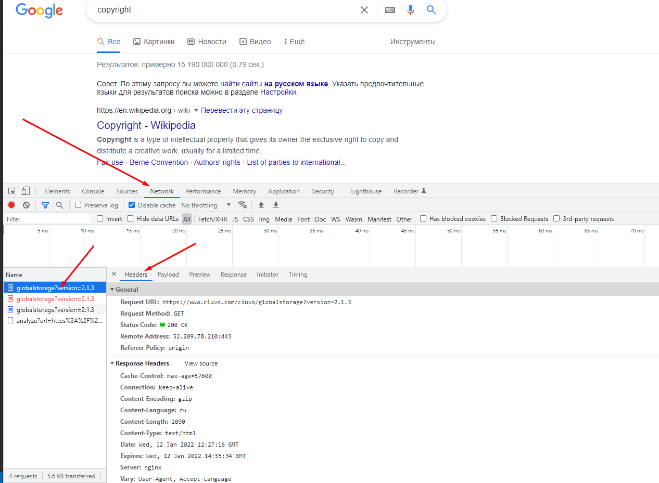
Task: Click the network Filter text field
Action: pos(47,219)
